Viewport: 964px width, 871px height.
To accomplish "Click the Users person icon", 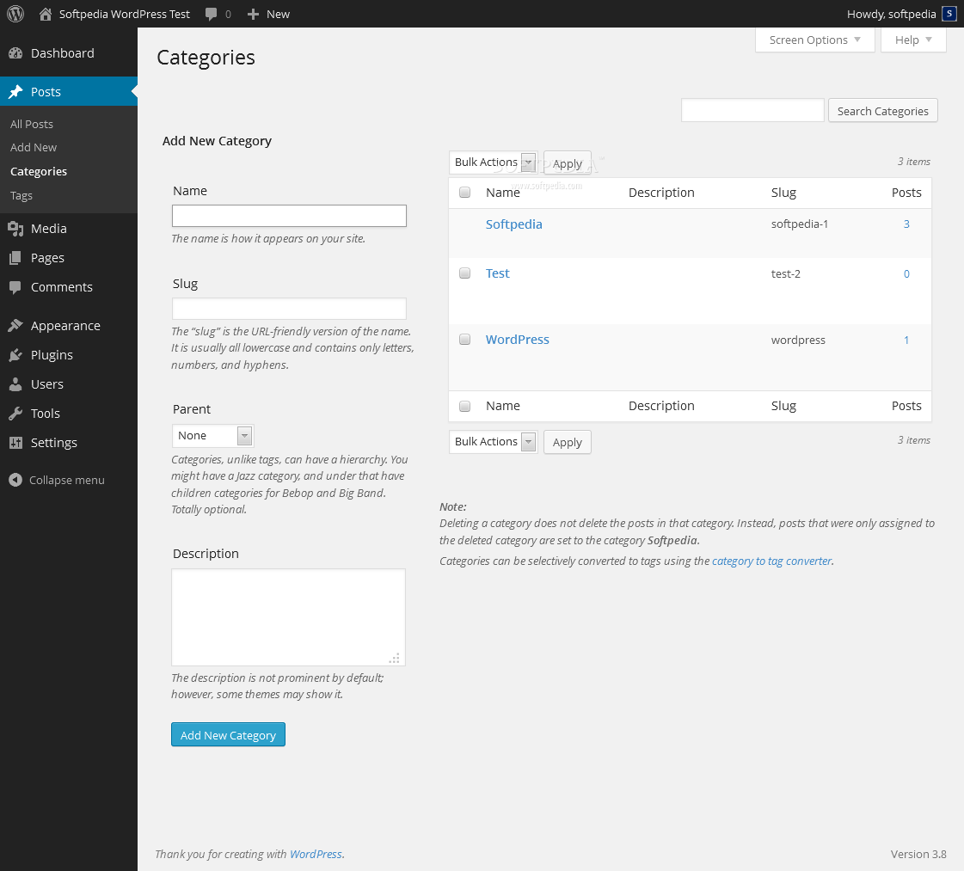I will [x=15, y=384].
